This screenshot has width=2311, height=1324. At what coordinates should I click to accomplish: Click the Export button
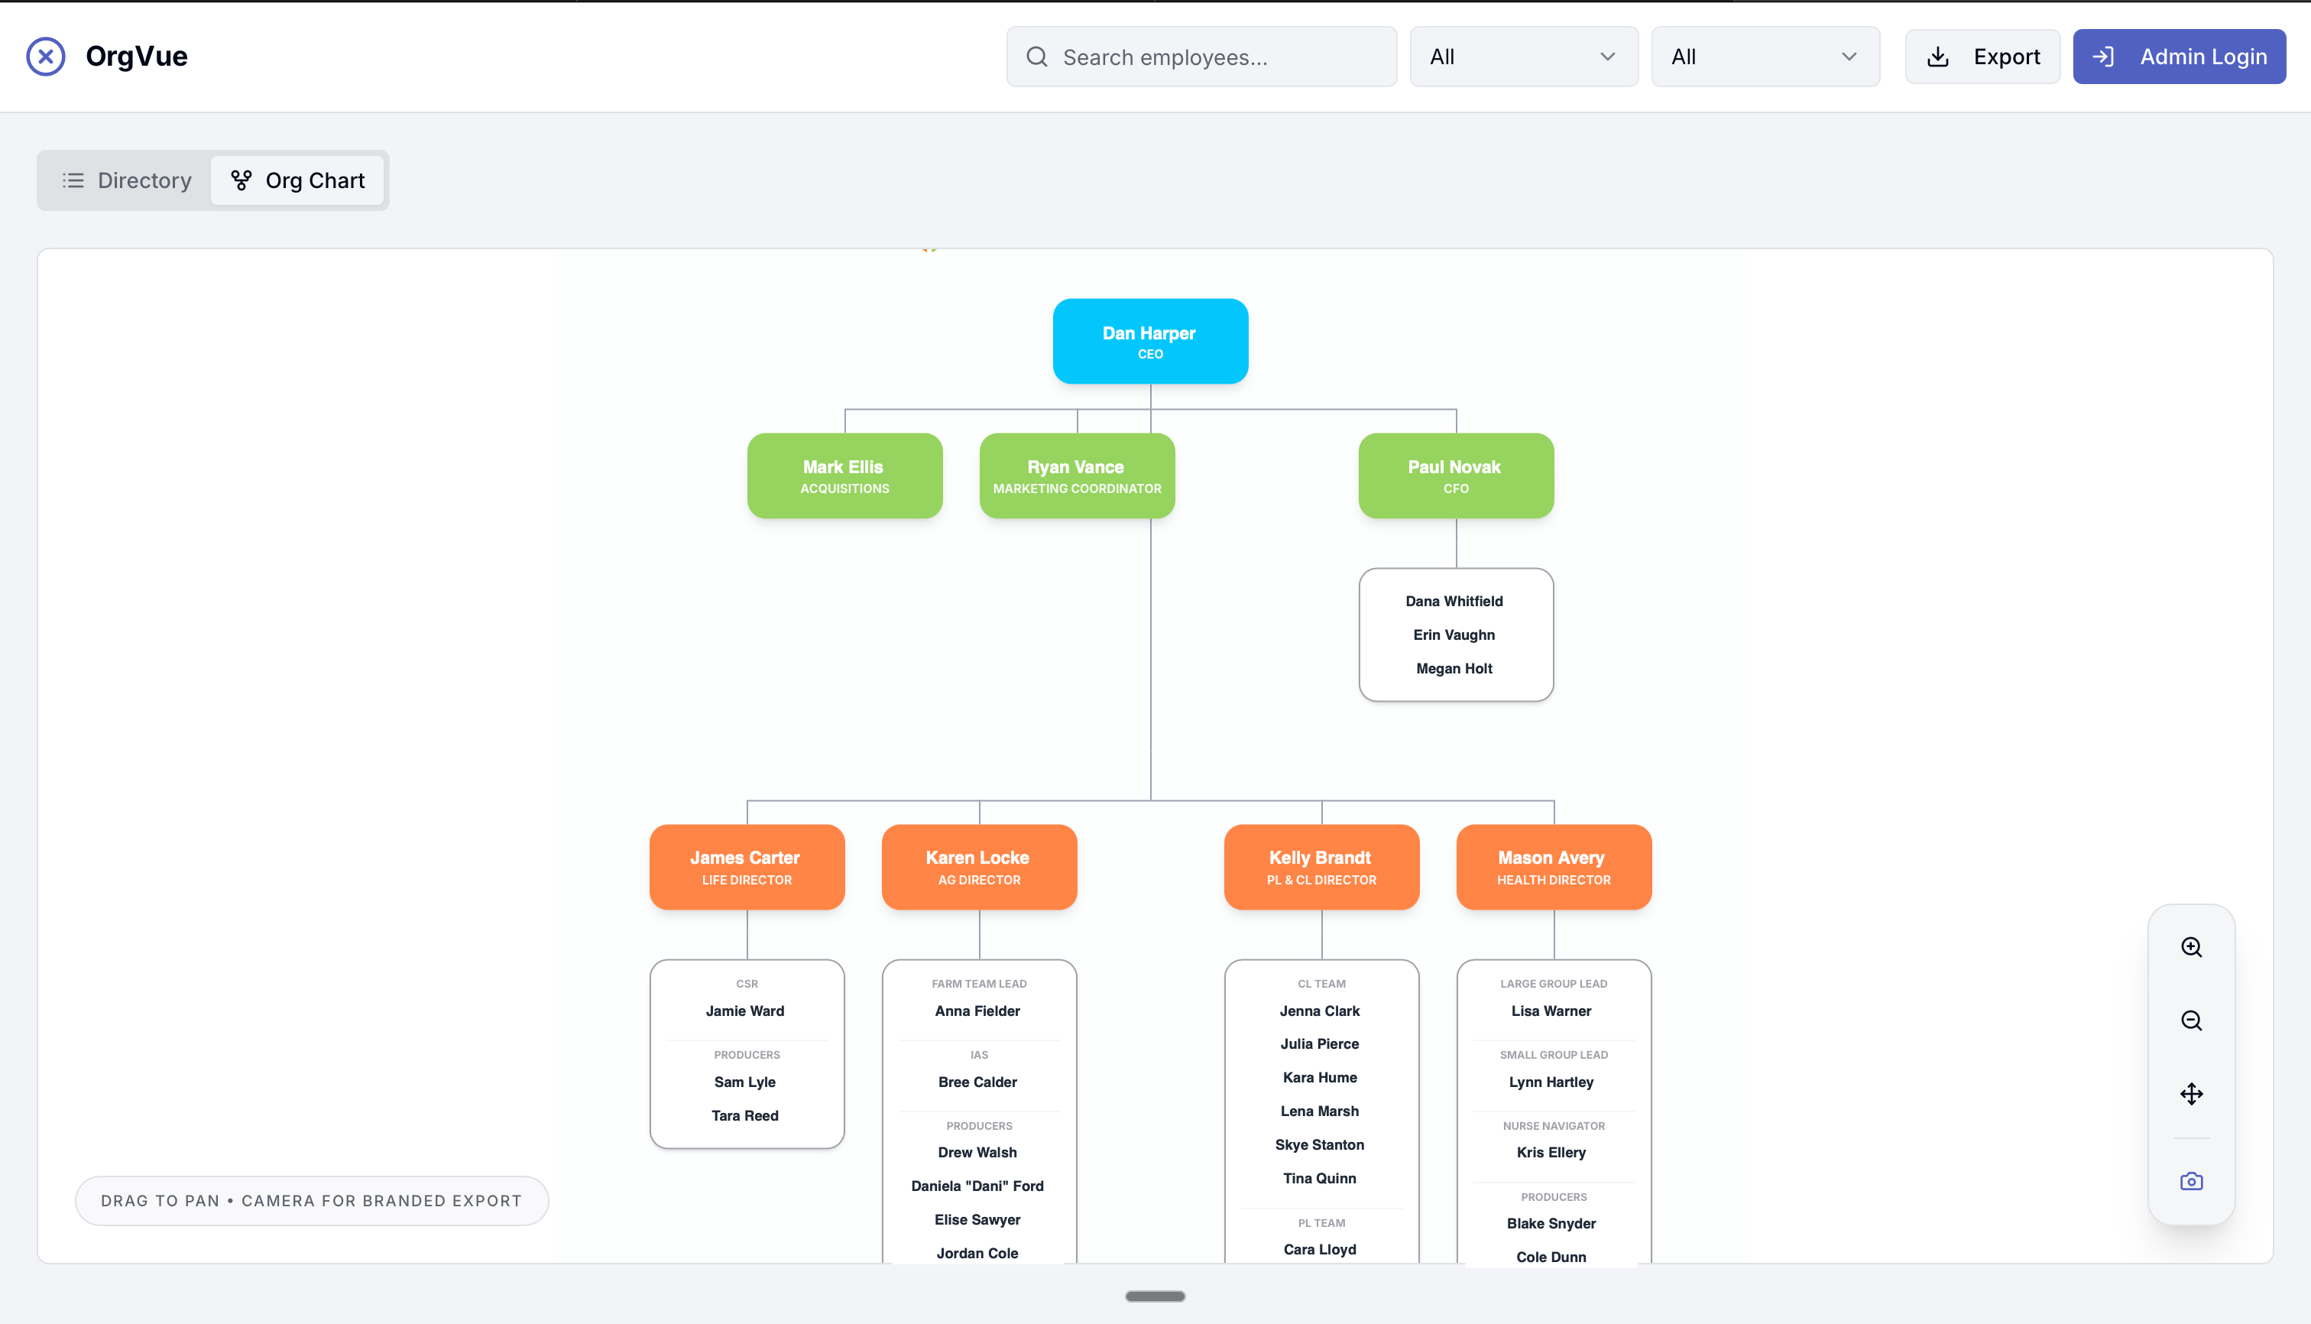pyautogui.click(x=1982, y=57)
